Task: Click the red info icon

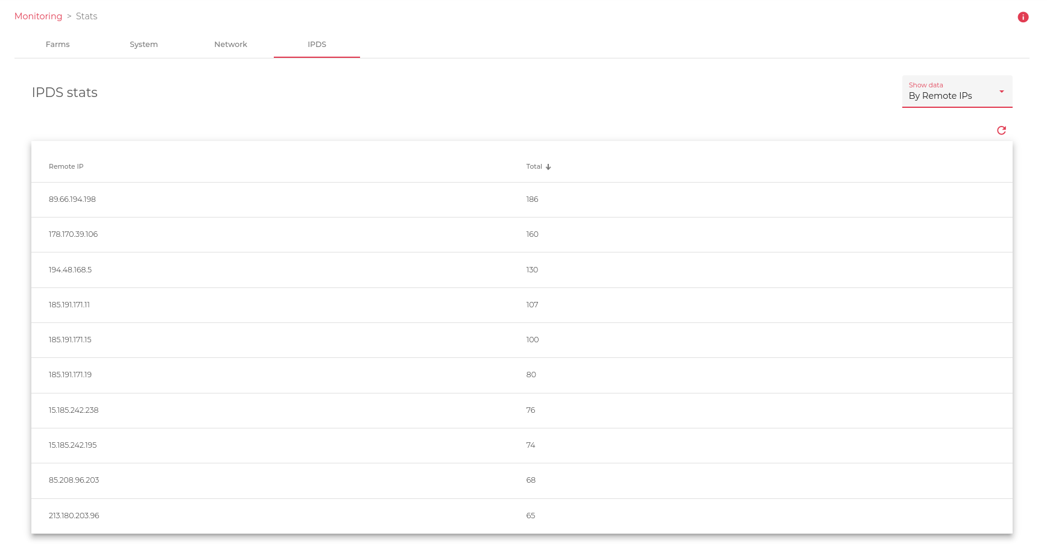Action: point(1023,17)
